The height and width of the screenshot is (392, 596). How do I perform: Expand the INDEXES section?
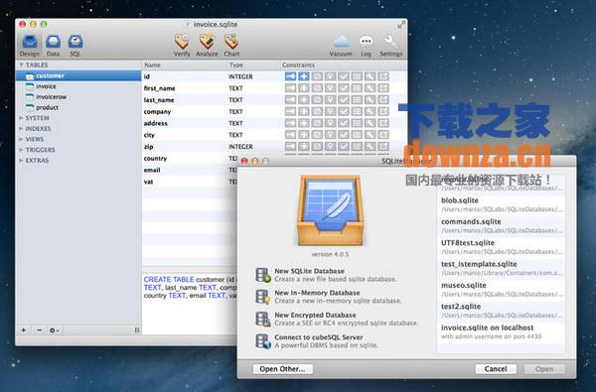(x=21, y=129)
